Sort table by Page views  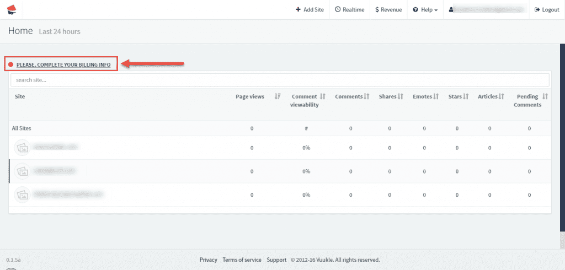pyautogui.click(x=278, y=96)
